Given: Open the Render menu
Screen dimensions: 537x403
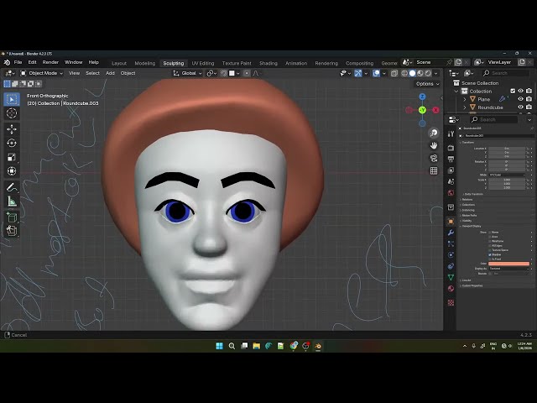Looking at the screenshot, I should pyautogui.click(x=50, y=62).
